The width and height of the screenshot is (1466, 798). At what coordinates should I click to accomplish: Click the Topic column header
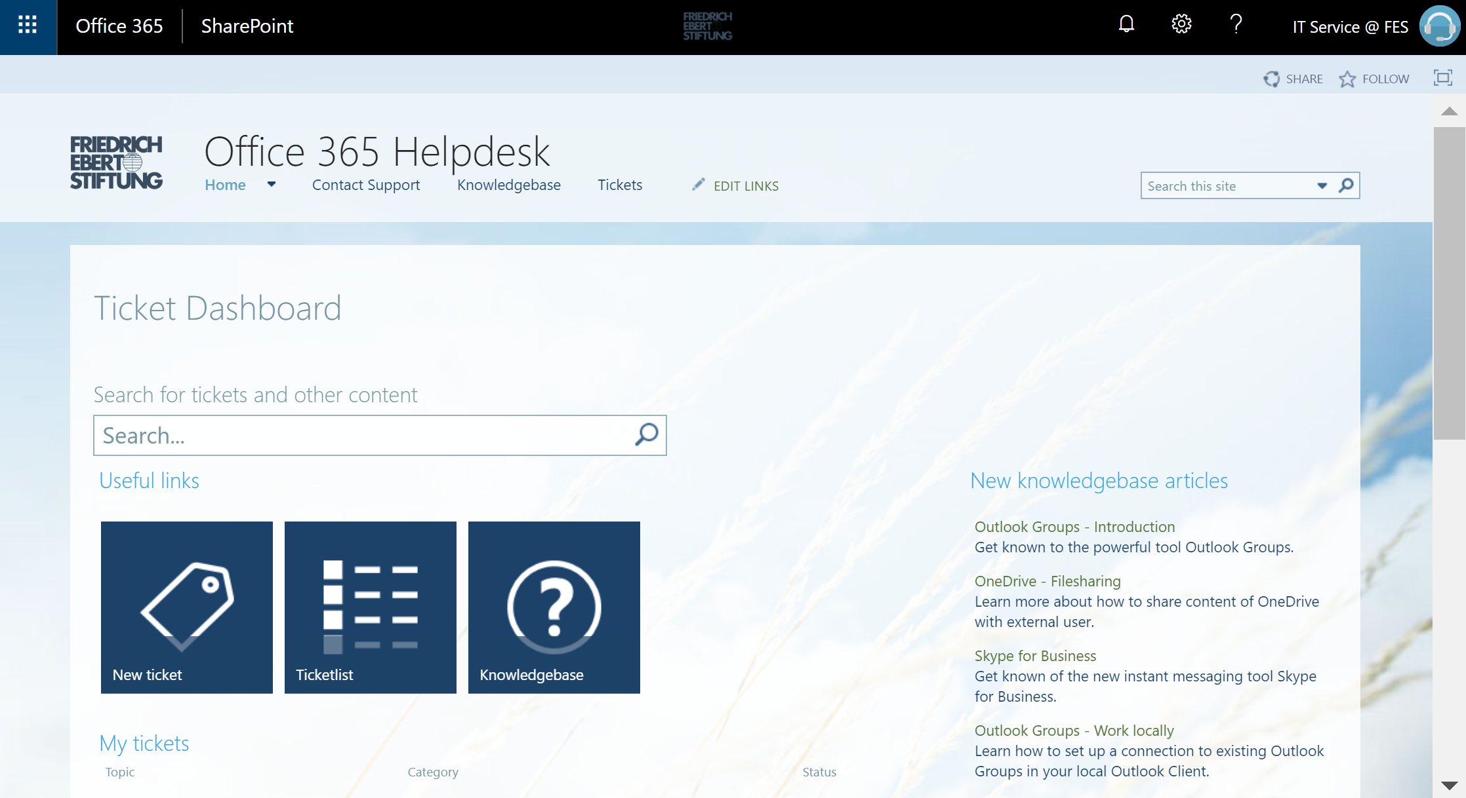tap(120, 772)
